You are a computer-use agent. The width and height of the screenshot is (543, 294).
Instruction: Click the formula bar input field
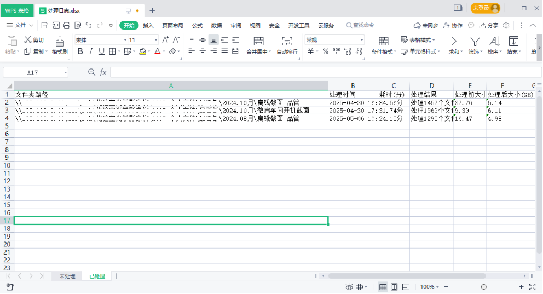(x=326, y=72)
